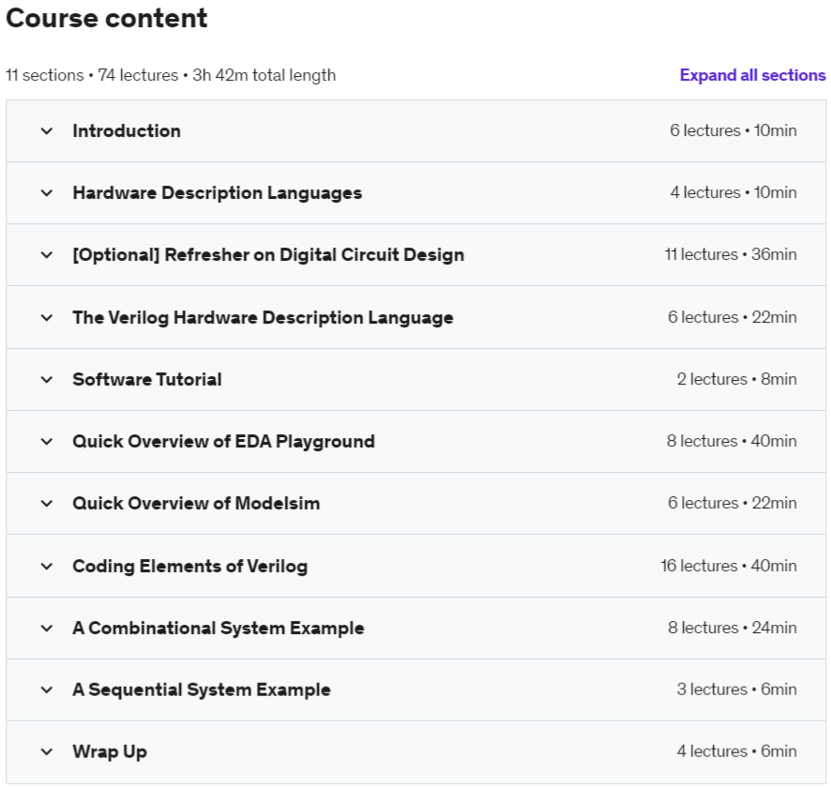
Task: Click '11 lectures • 36min' summary text
Action: [x=731, y=254]
